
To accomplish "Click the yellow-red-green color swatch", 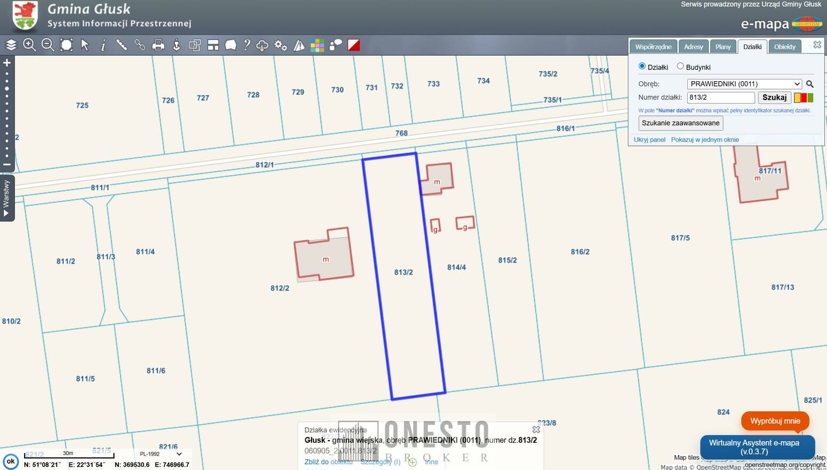I will coord(804,98).
